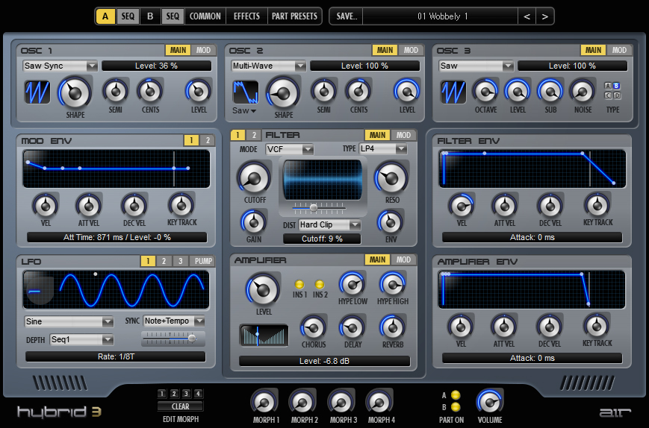Click the LFO rate slider

click(173, 338)
